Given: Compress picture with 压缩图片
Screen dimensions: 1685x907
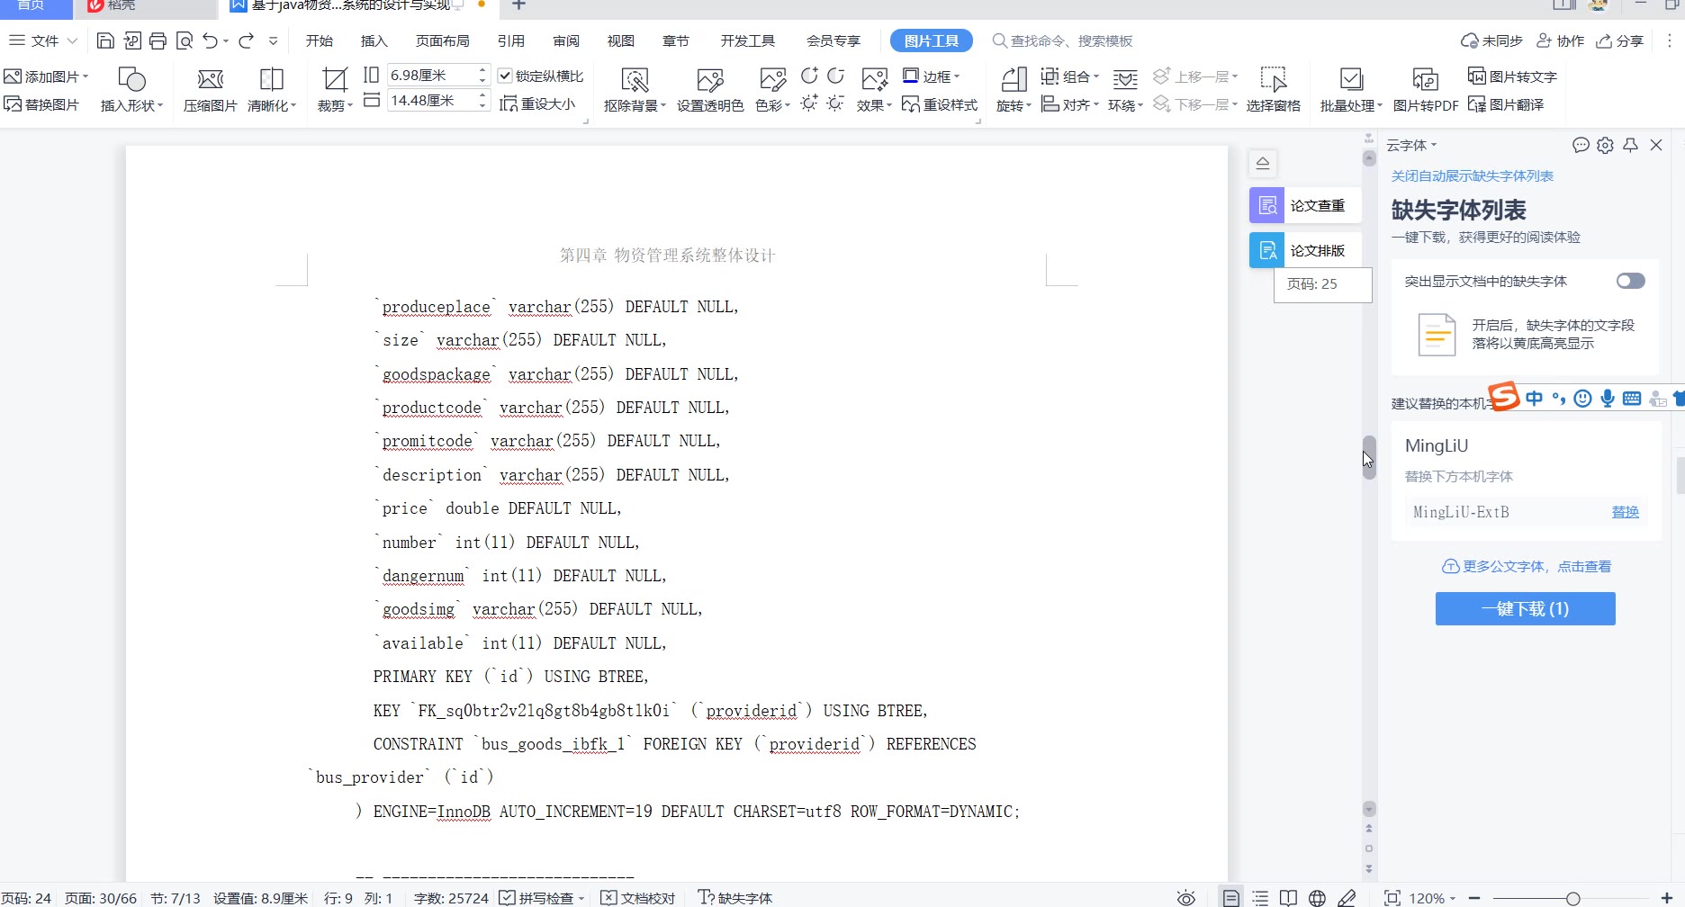Looking at the screenshot, I should point(210,90).
